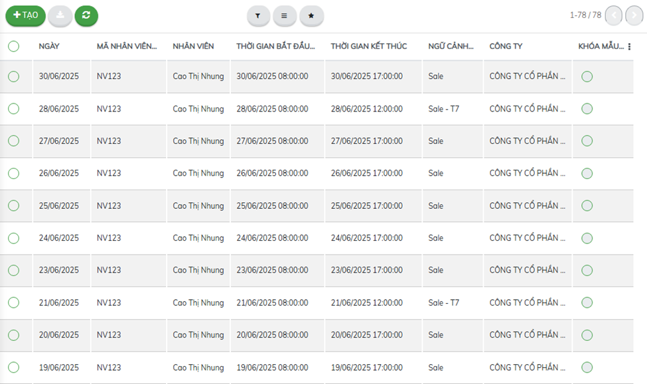Toggle Khóa mẫu circle in 23/06/2025 row

click(587, 270)
